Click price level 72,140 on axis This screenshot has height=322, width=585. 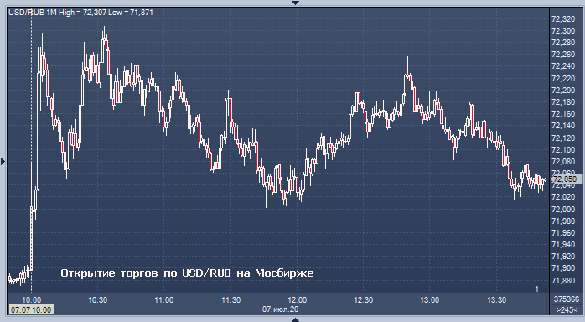click(x=563, y=126)
